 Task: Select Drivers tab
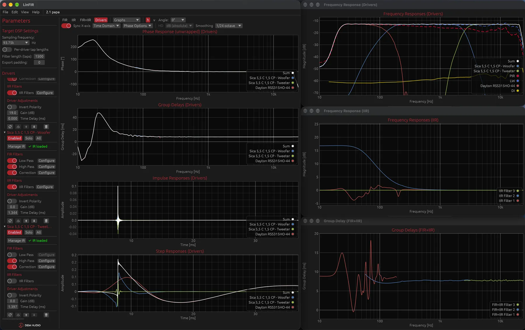point(101,20)
